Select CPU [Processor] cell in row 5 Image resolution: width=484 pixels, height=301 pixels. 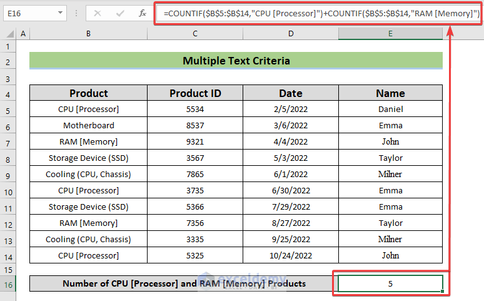click(x=89, y=109)
